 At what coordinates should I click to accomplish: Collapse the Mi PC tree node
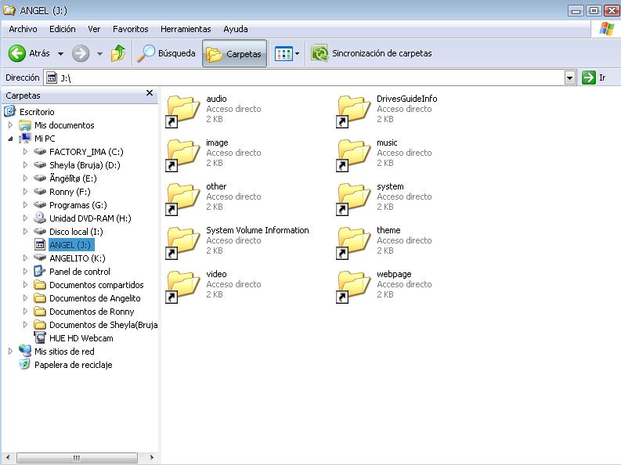tap(10, 139)
